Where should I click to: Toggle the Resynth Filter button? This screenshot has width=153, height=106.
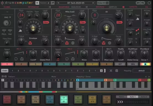click(120, 22)
